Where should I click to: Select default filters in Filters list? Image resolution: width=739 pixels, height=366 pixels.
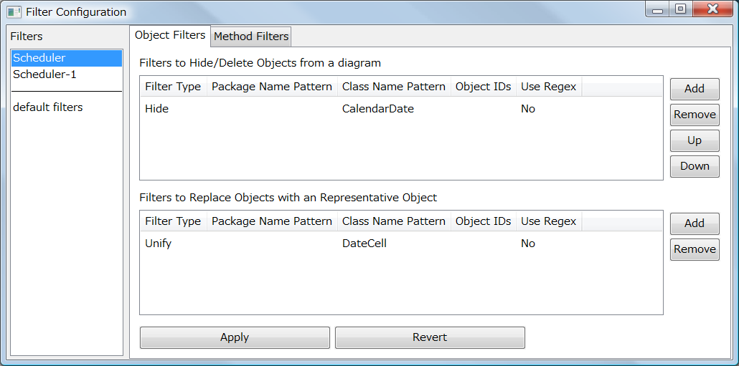[x=47, y=107]
